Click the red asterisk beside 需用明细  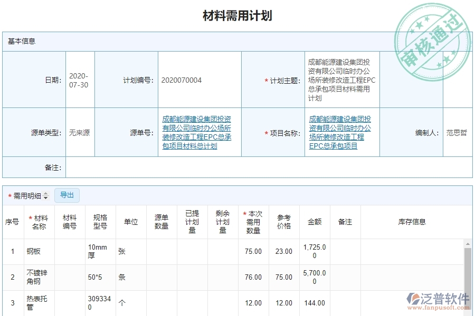point(9,195)
